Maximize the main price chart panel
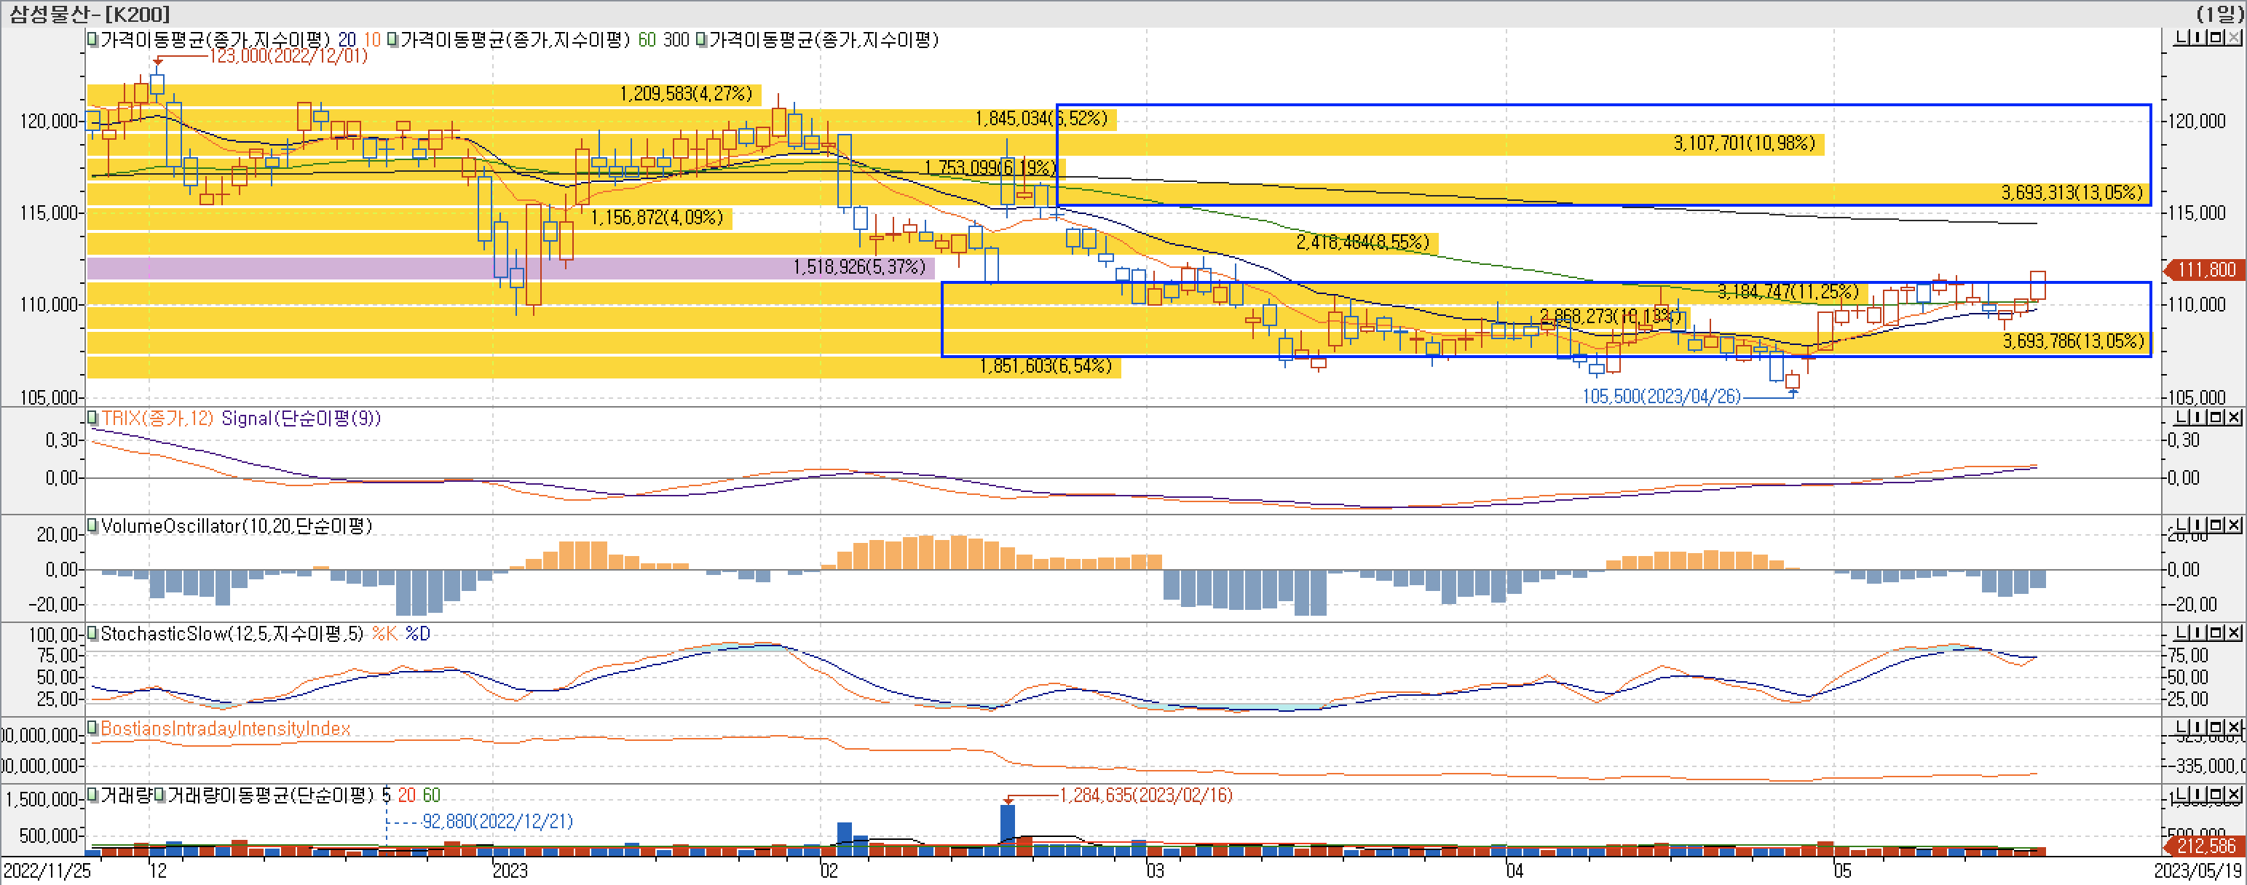The width and height of the screenshot is (2247, 885). pos(2216,38)
